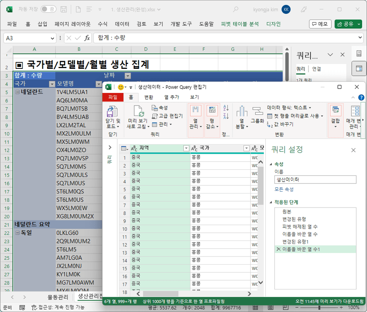Click the Excel save icon

click(x=63, y=9)
